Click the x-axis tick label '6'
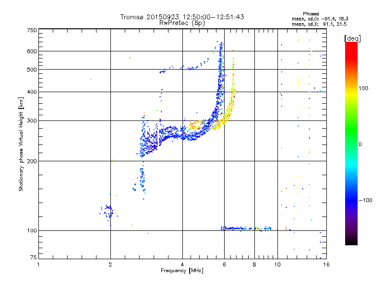This screenshot has height=288, width=384. click(224, 264)
